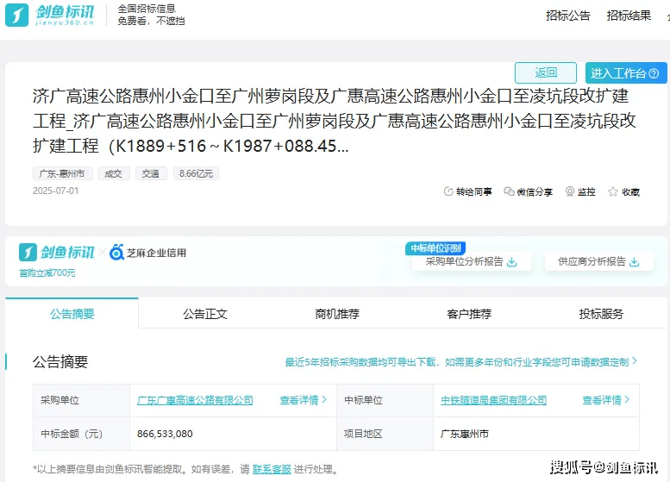Switch to the 客户推荐 tab
The image size is (670, 482).
coord(469,314)
